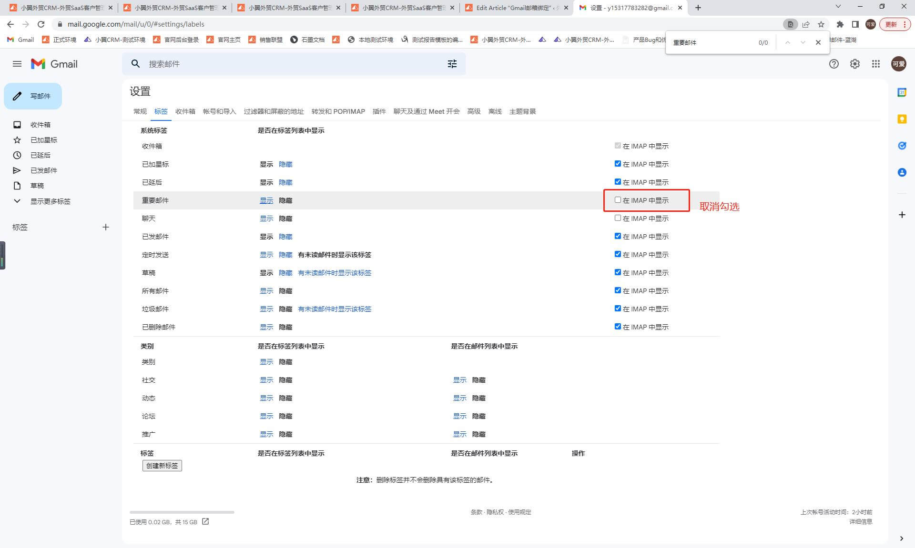
Task: Go to next find-in-page result arrow
Action: coord(803,42)
